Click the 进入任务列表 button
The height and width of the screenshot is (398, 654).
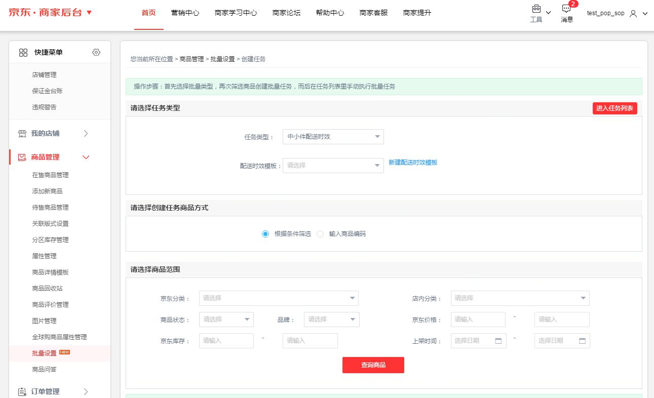click(x=615, y=108)
